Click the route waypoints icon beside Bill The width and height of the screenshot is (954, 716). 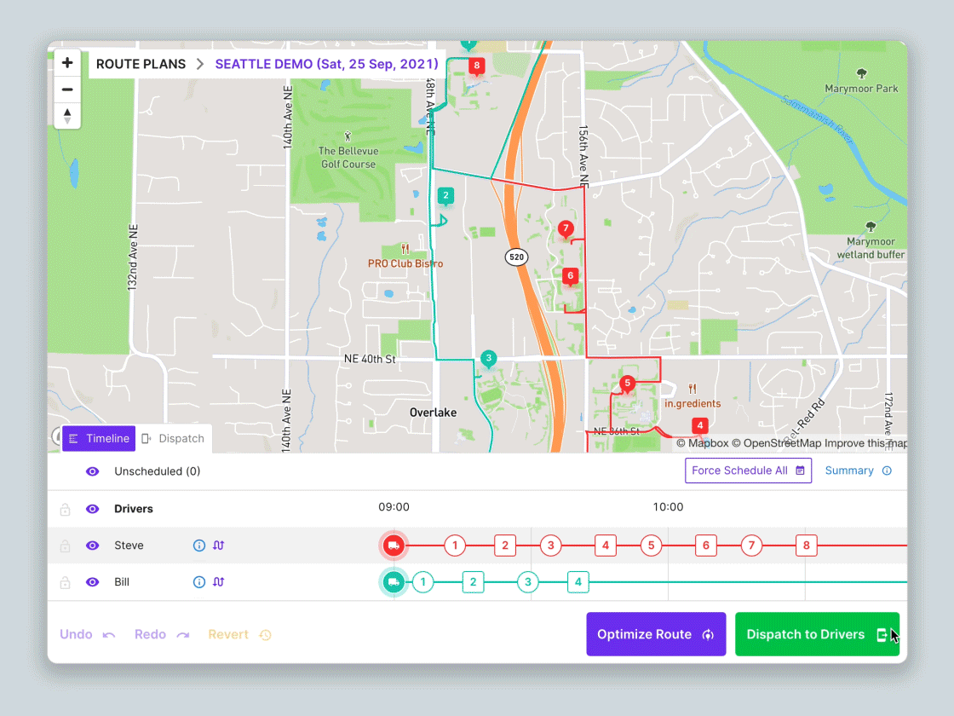(x=221, y=582)
